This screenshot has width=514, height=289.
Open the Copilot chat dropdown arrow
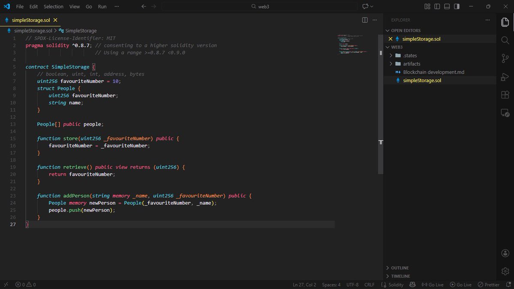coord(372,6)
